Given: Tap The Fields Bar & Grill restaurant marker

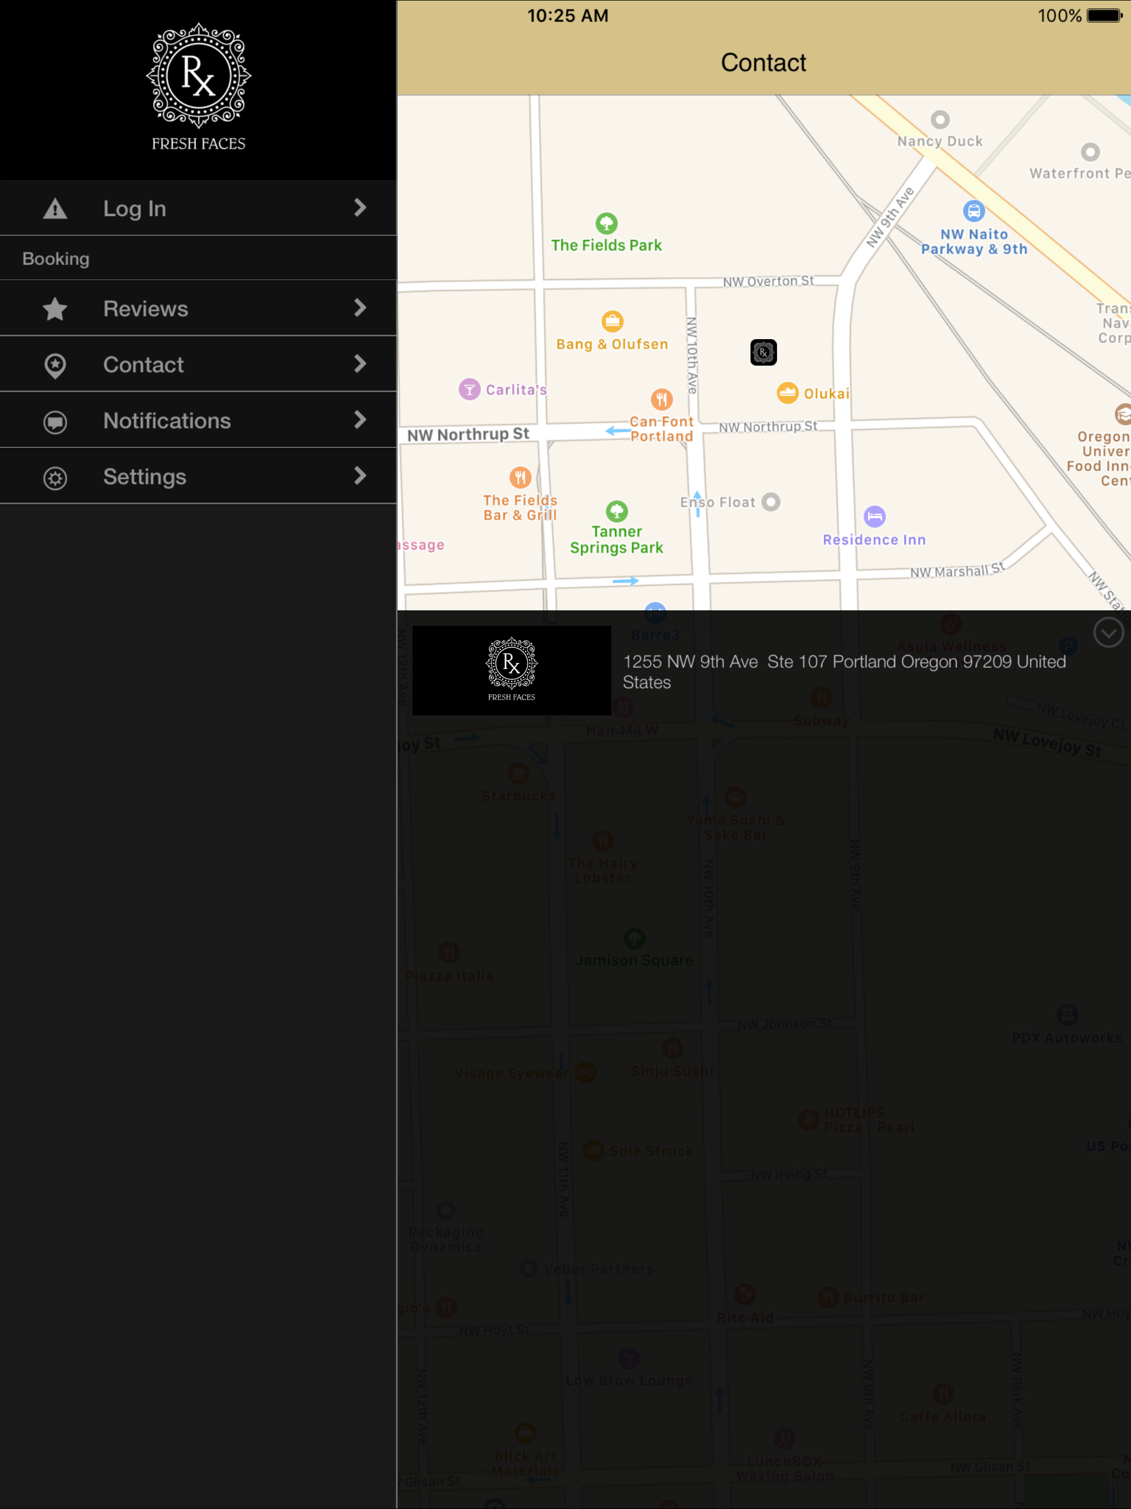Looking at the screenshot, I should [520, 477].
